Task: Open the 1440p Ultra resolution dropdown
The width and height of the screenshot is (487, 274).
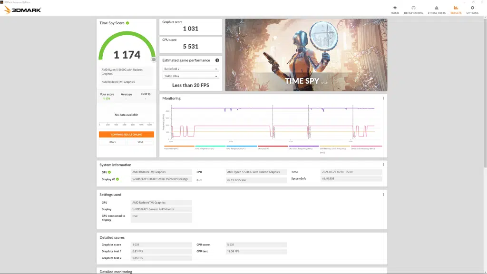Action: click(190, 76)
